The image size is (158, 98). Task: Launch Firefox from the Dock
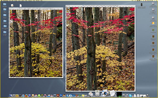click(x=26, y=96)
